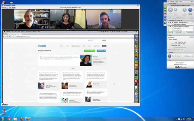Screen dimensions: 194x121
Task: Click FileZilla icon in shared Mac dock
Action: click(136, 81)
